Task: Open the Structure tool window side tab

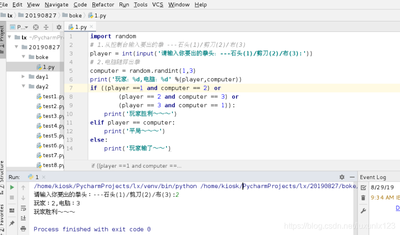Action: point(2,177)
